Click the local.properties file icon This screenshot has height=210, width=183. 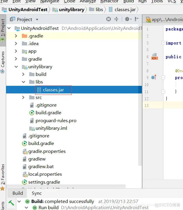point(25,174)
